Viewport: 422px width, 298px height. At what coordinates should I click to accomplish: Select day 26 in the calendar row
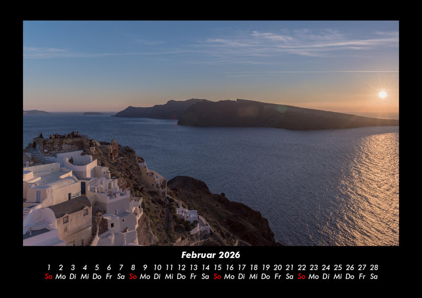point(350,267)
